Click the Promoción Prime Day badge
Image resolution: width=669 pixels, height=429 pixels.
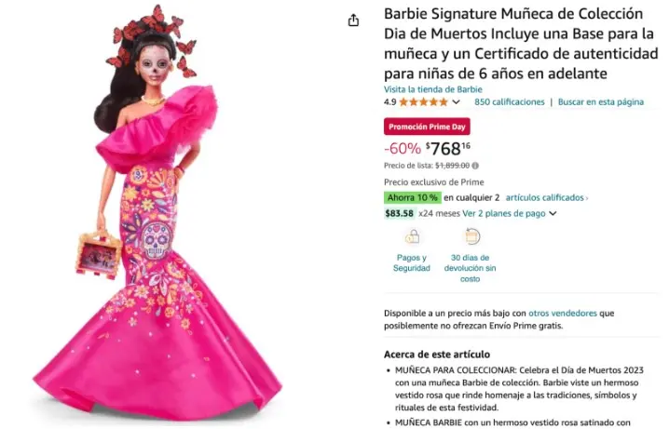[x=427, y=127]
